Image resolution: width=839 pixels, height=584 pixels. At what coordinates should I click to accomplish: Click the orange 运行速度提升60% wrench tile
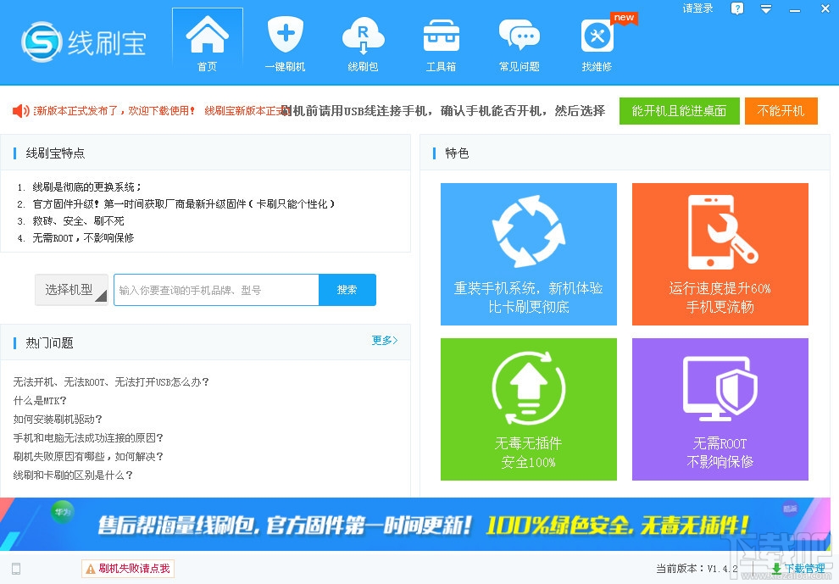(720, 253)
